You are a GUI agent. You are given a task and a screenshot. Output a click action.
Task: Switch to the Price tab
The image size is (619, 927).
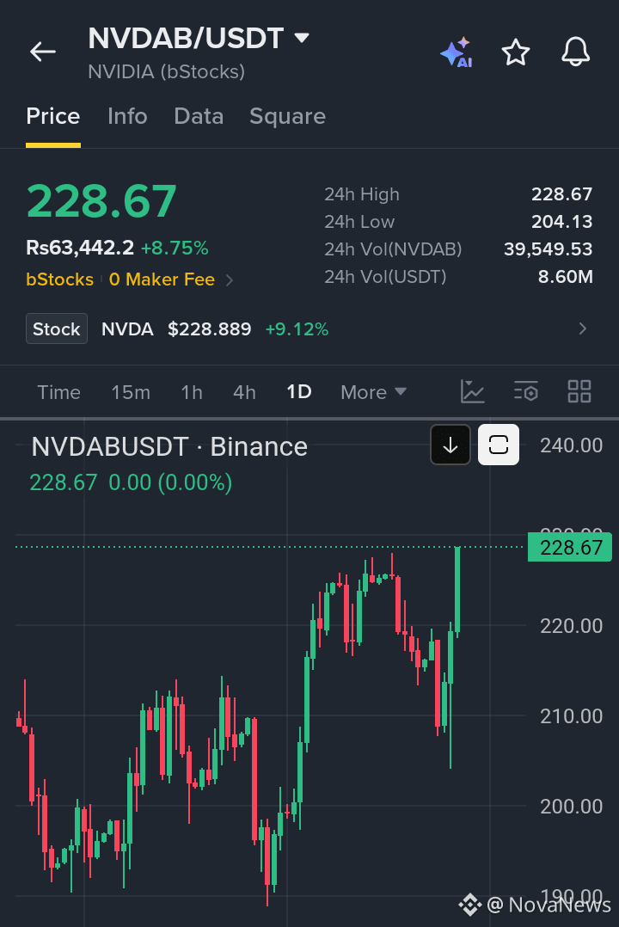tap(53, 116)
